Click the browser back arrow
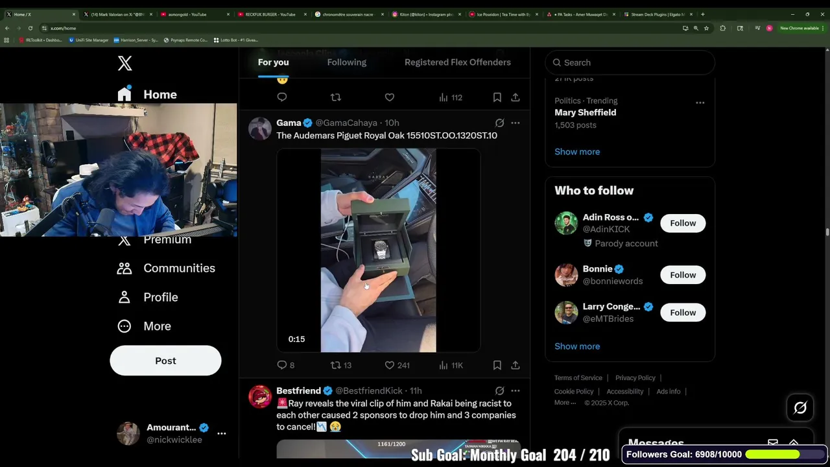 7,28
